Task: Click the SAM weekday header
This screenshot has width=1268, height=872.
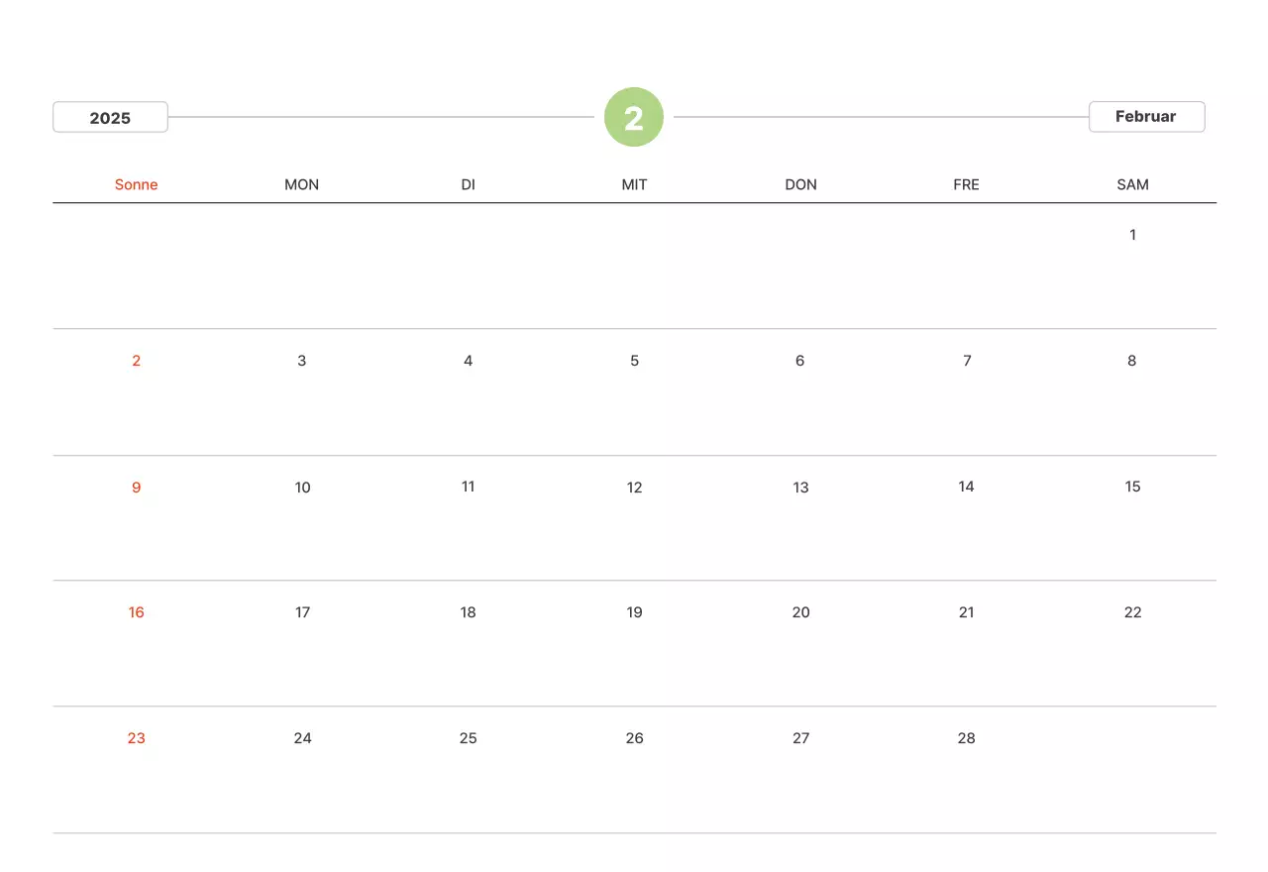Action: pos(1132,184)
